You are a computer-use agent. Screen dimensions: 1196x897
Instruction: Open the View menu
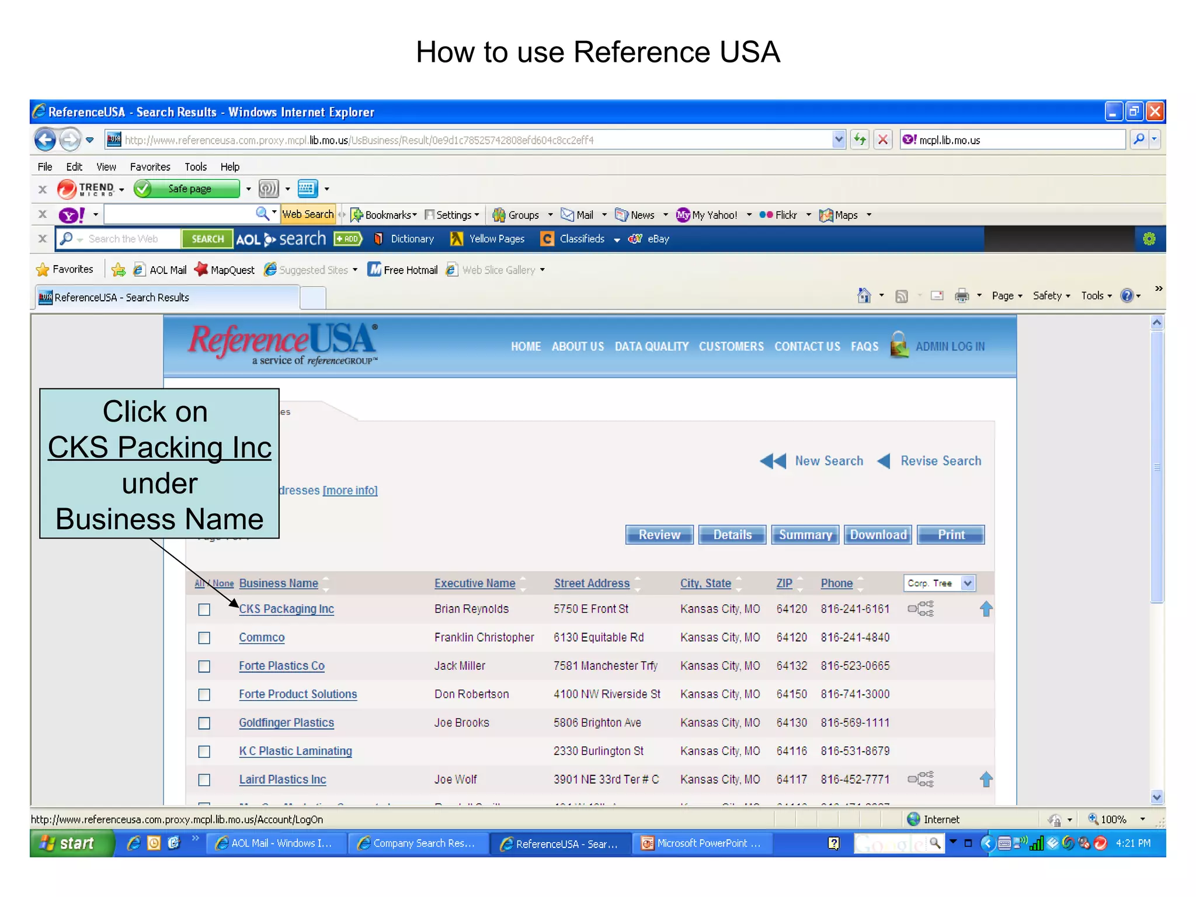(x=106, y=166)
